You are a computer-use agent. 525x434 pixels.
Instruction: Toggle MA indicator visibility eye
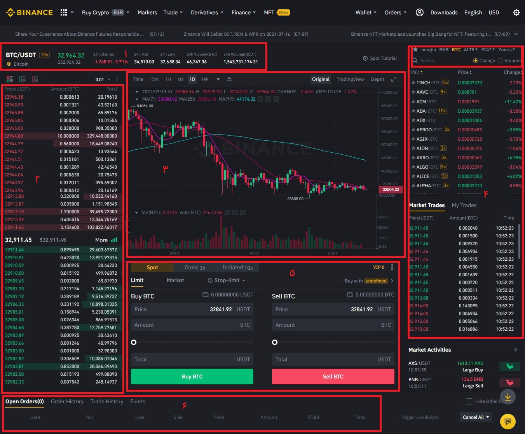point(260,99)
